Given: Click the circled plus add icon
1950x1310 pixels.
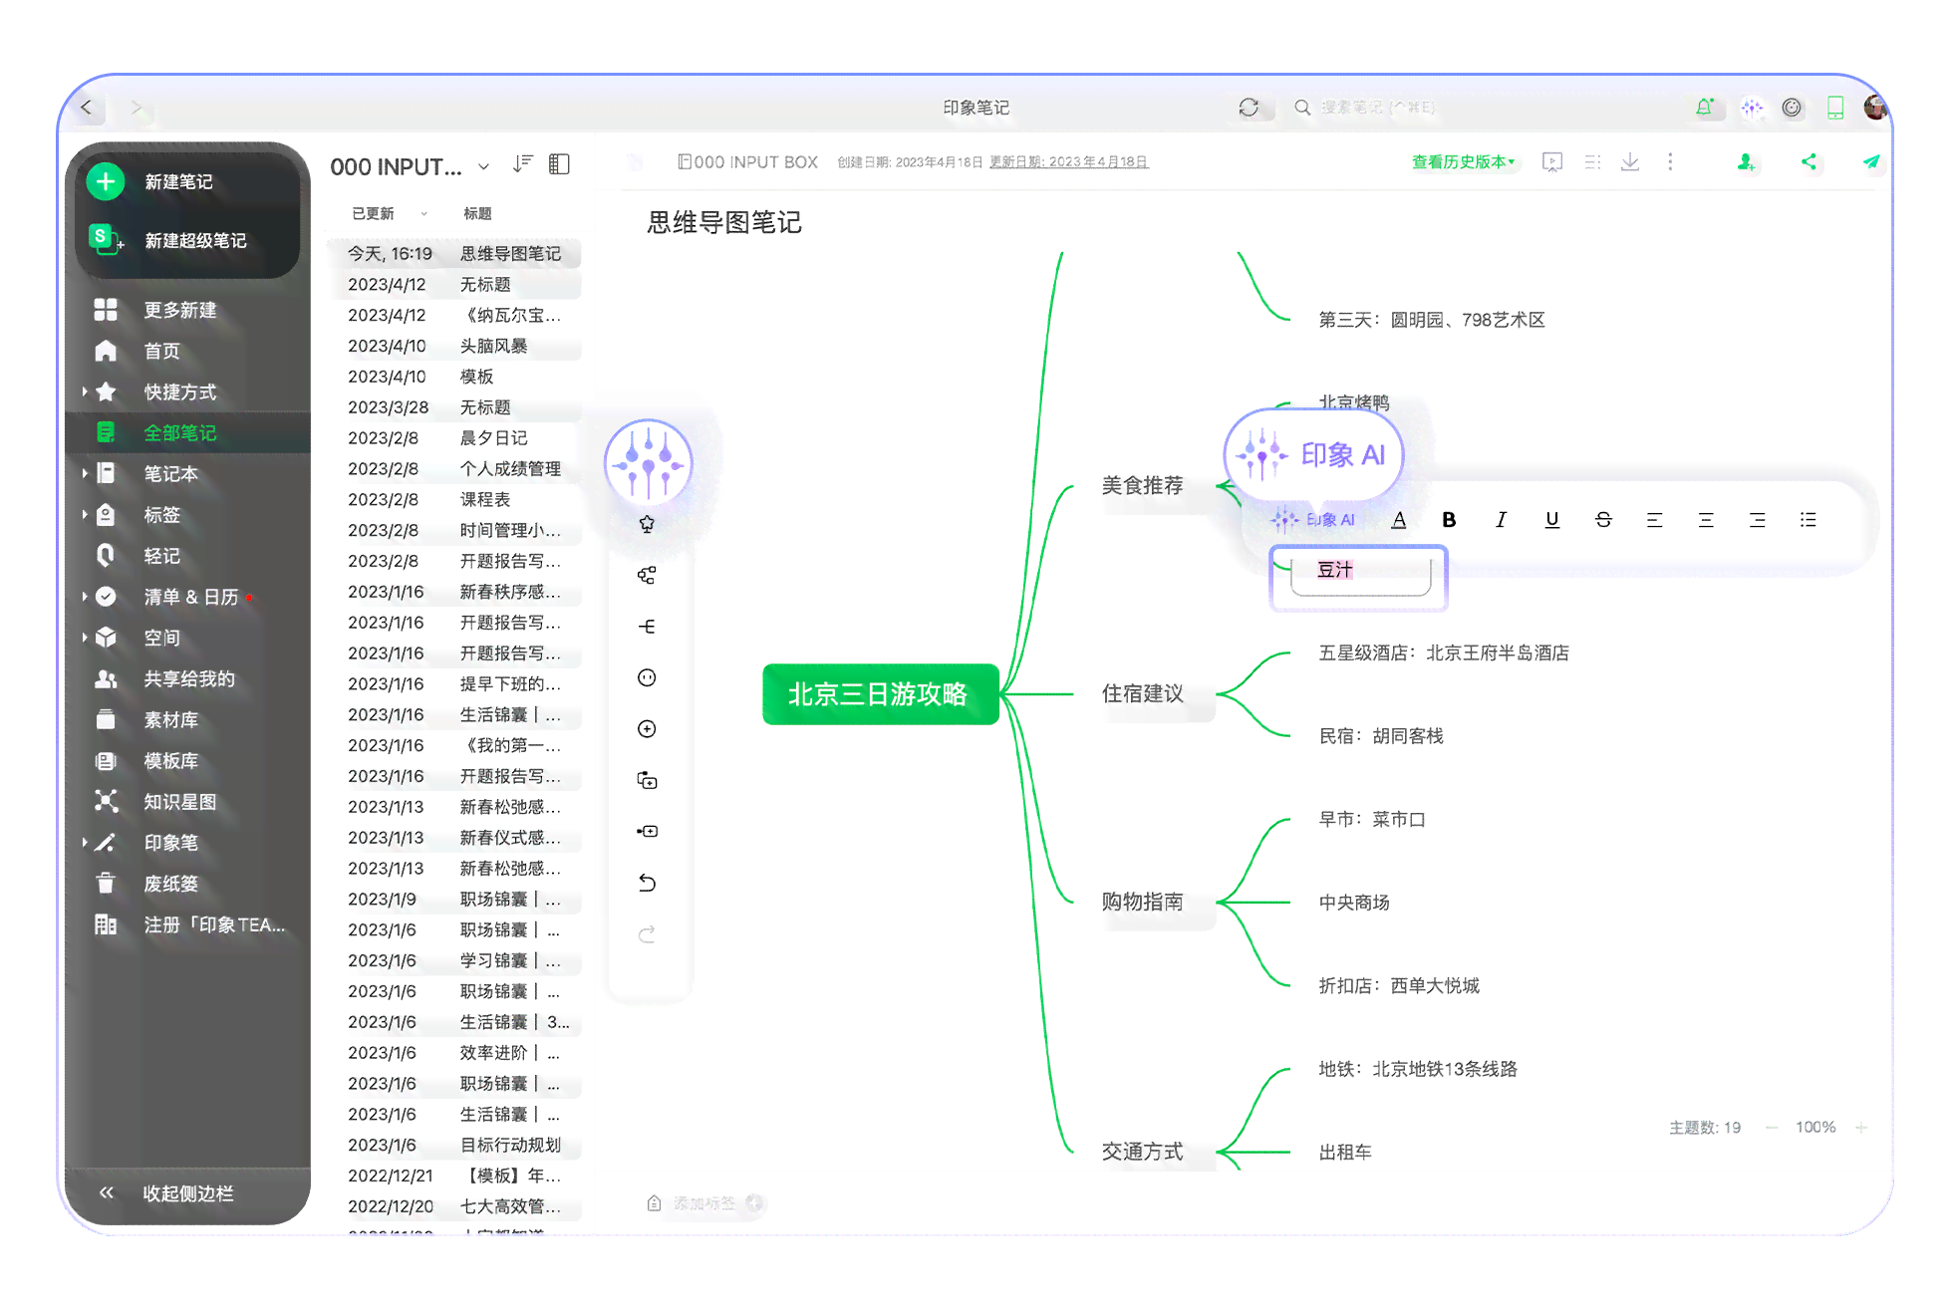Looking at the screenshot, I should click(647, 729).
